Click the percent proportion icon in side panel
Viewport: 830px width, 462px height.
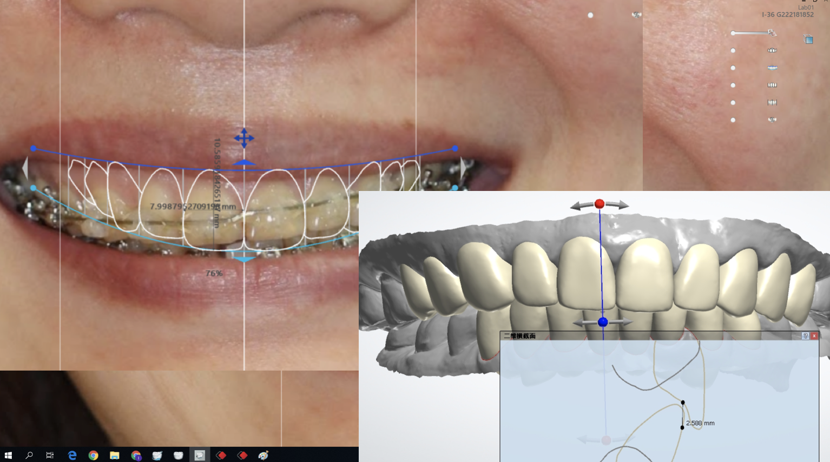[772, 120]
